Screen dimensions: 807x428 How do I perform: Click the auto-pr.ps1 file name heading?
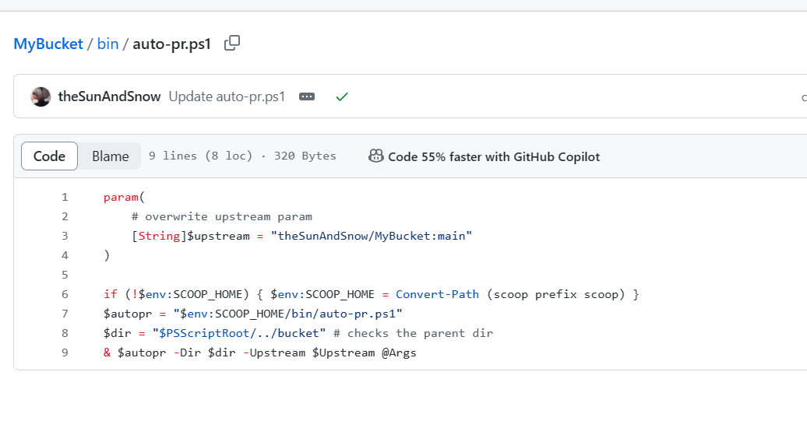tap(172, 44)
